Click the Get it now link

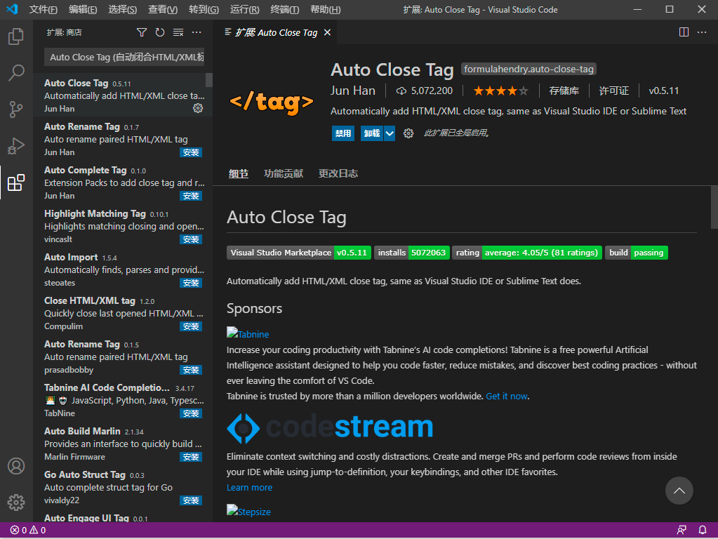pyautogui.click(x=507, y=396)
